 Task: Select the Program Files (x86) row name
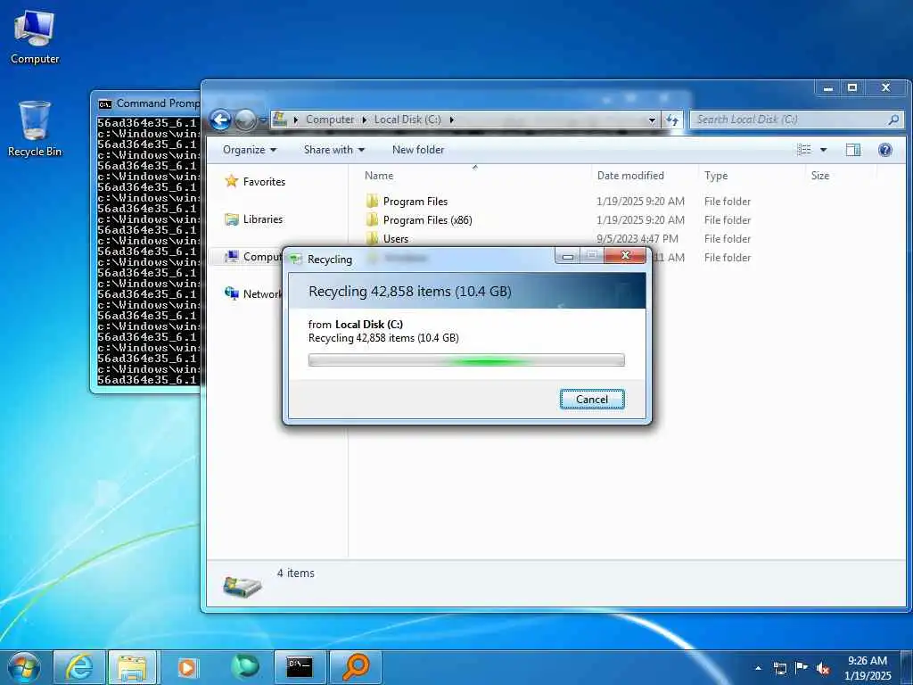pyautogui.click(x=427, y=220)
